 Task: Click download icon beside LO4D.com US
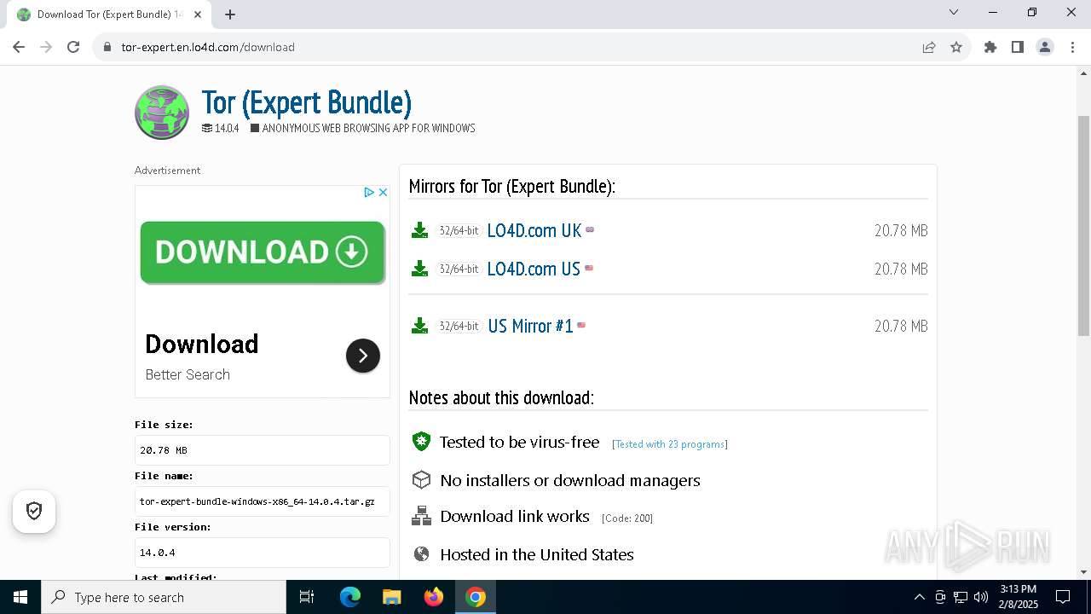click(x=419, y=269)
